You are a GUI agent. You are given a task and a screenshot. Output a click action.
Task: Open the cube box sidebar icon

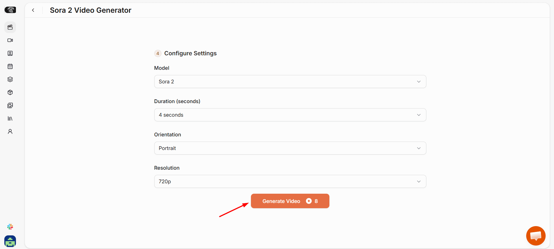[10, 92]
